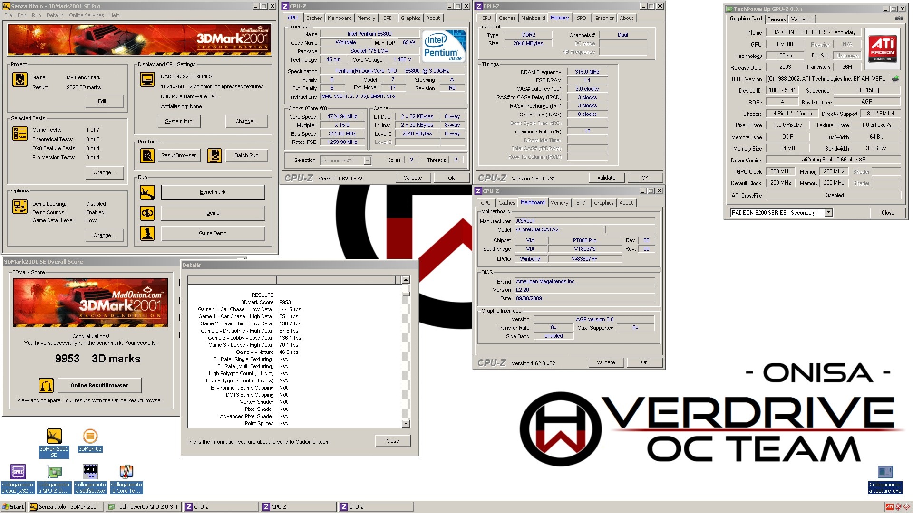
Task: Click the red shield security tray icon
Action: tap(898, 507)
